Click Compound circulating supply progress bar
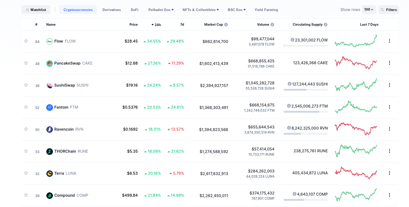 [306, 200]
